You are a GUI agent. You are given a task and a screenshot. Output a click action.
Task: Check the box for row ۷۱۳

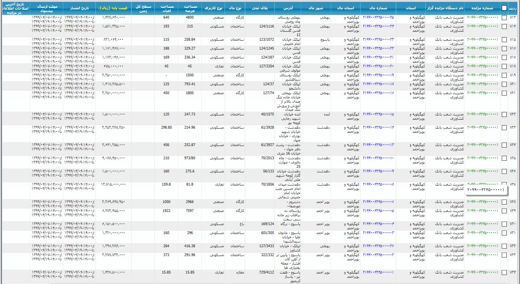(504, 18)
